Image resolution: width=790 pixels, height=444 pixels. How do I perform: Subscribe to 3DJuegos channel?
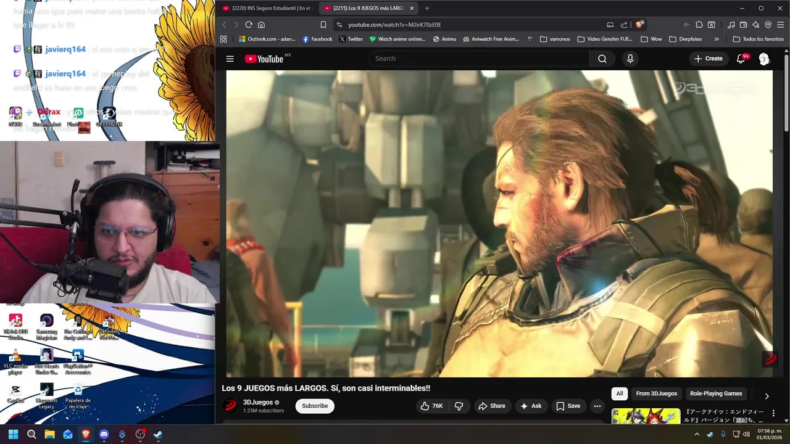point(315,406)
